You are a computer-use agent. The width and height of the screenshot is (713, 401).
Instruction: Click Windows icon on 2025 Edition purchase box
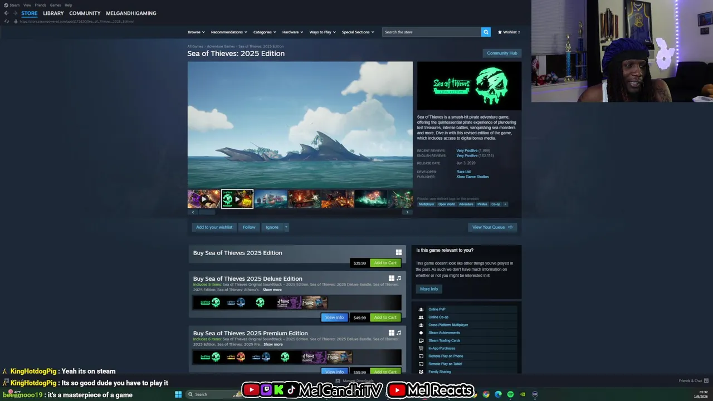(398, 252)
